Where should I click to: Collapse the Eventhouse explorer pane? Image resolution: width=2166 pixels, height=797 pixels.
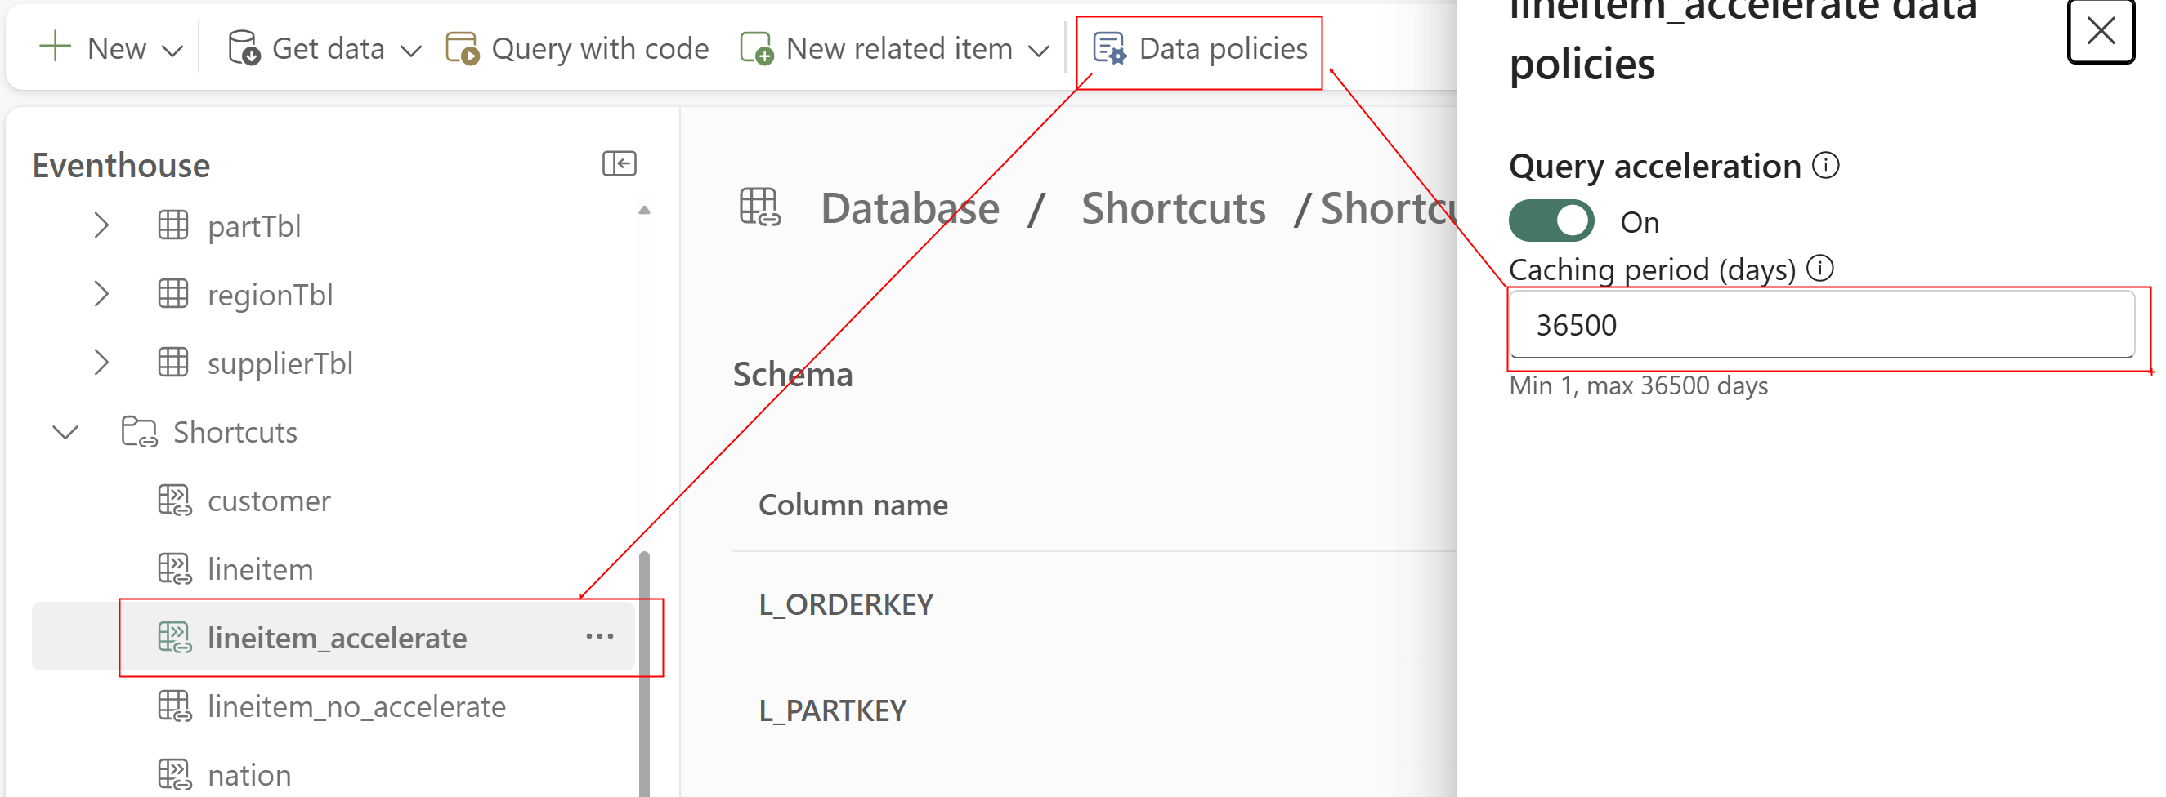(x=620, y=163)
